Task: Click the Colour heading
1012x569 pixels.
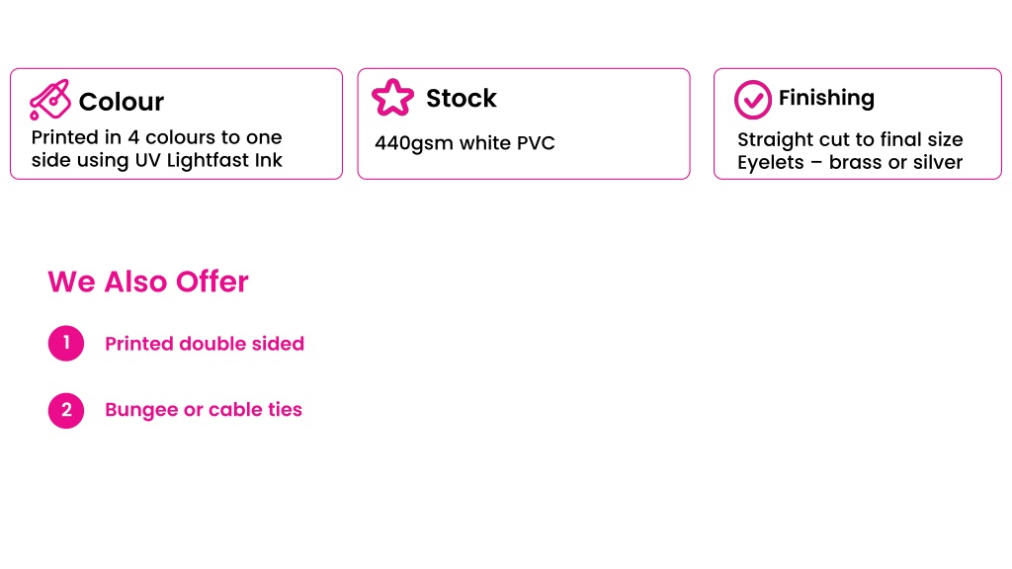Action: coord(122,102)
